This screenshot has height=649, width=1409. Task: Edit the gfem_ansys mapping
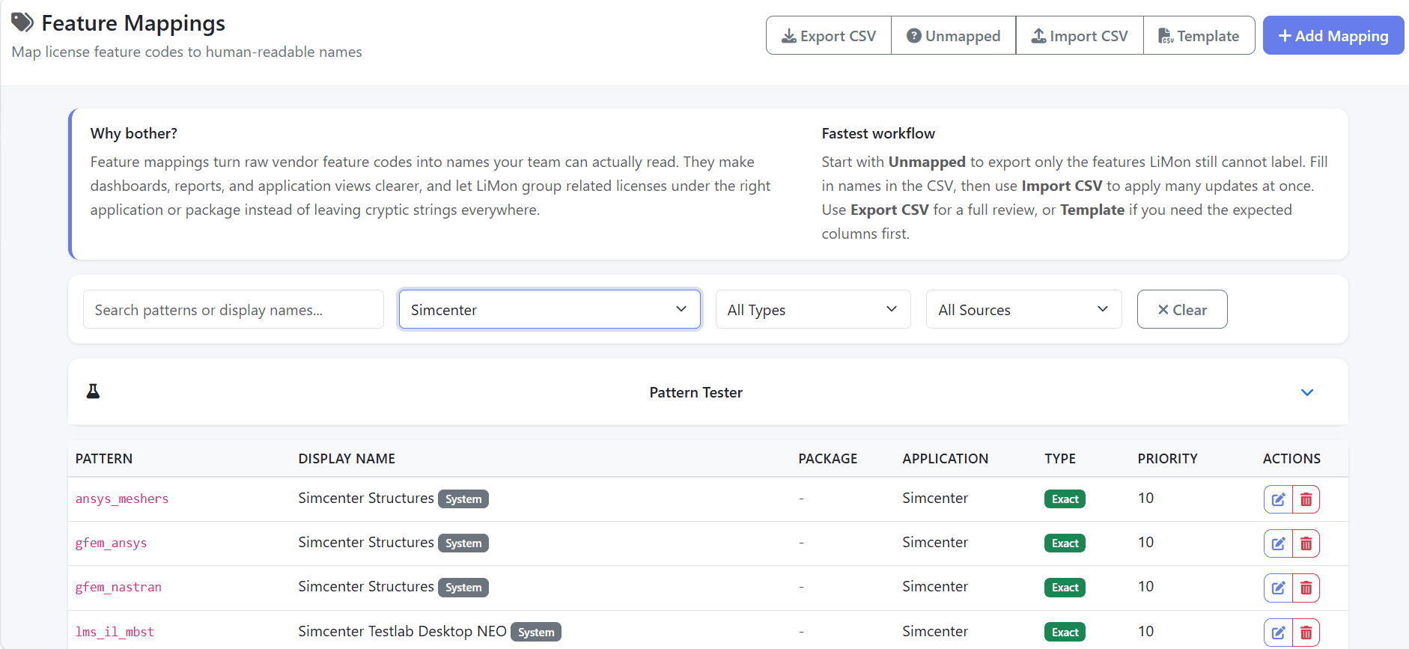[1278, 543]
